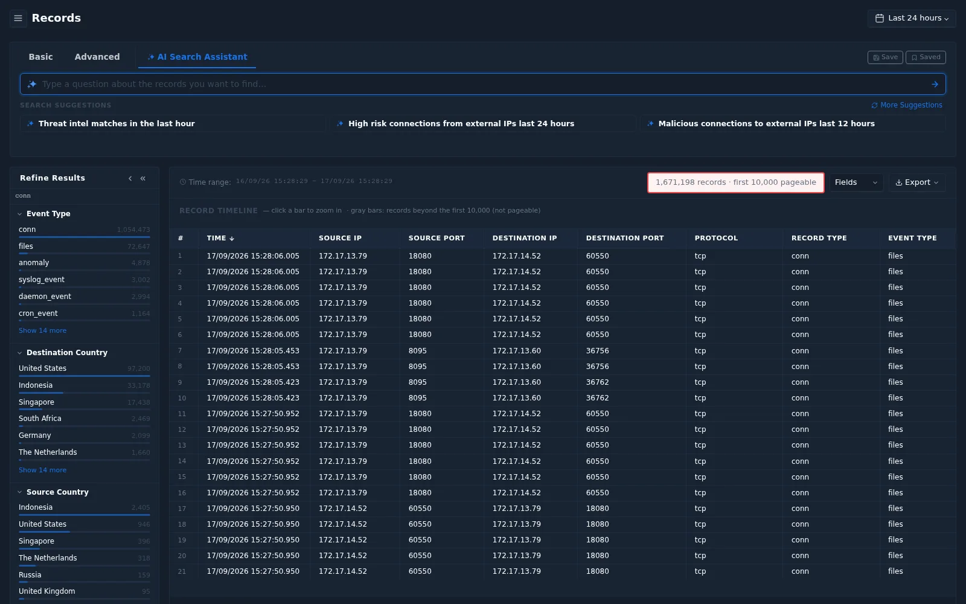Select row 1 timestamp cell
Image resolution: width=966 pixels, height=604 pixels.
pyautogui.click(x=253, y=256)
